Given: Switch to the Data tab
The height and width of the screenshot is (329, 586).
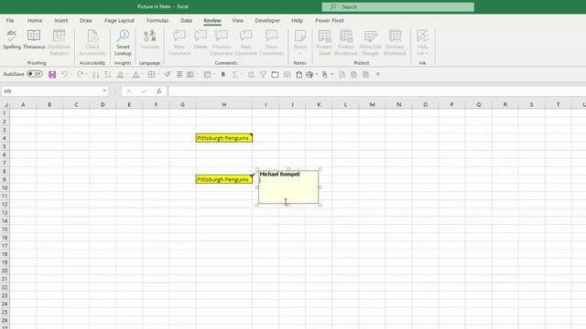Looking at the screenshot, I should 186,20.
